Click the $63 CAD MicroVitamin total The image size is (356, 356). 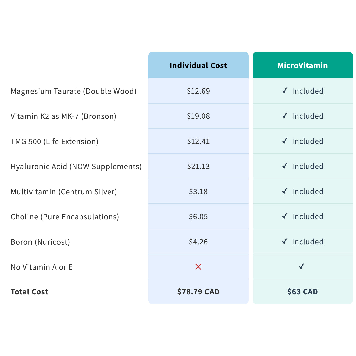303,292
